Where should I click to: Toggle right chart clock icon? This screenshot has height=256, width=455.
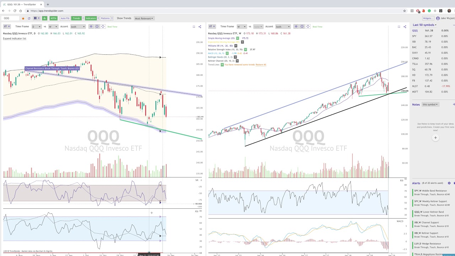[302, 26]
